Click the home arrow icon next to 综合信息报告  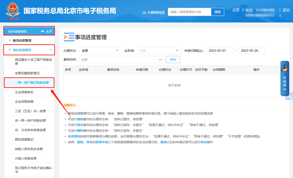click(x=43, y=31)
